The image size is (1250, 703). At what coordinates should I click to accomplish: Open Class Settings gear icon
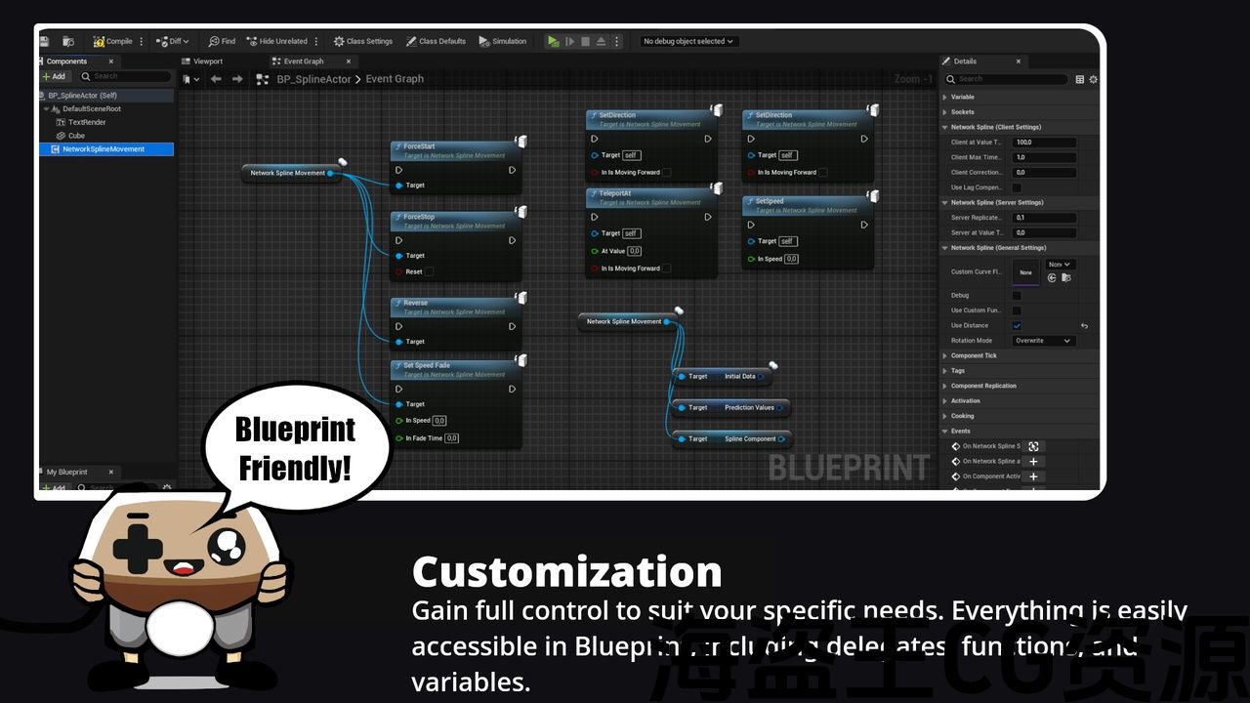point(339,41)
